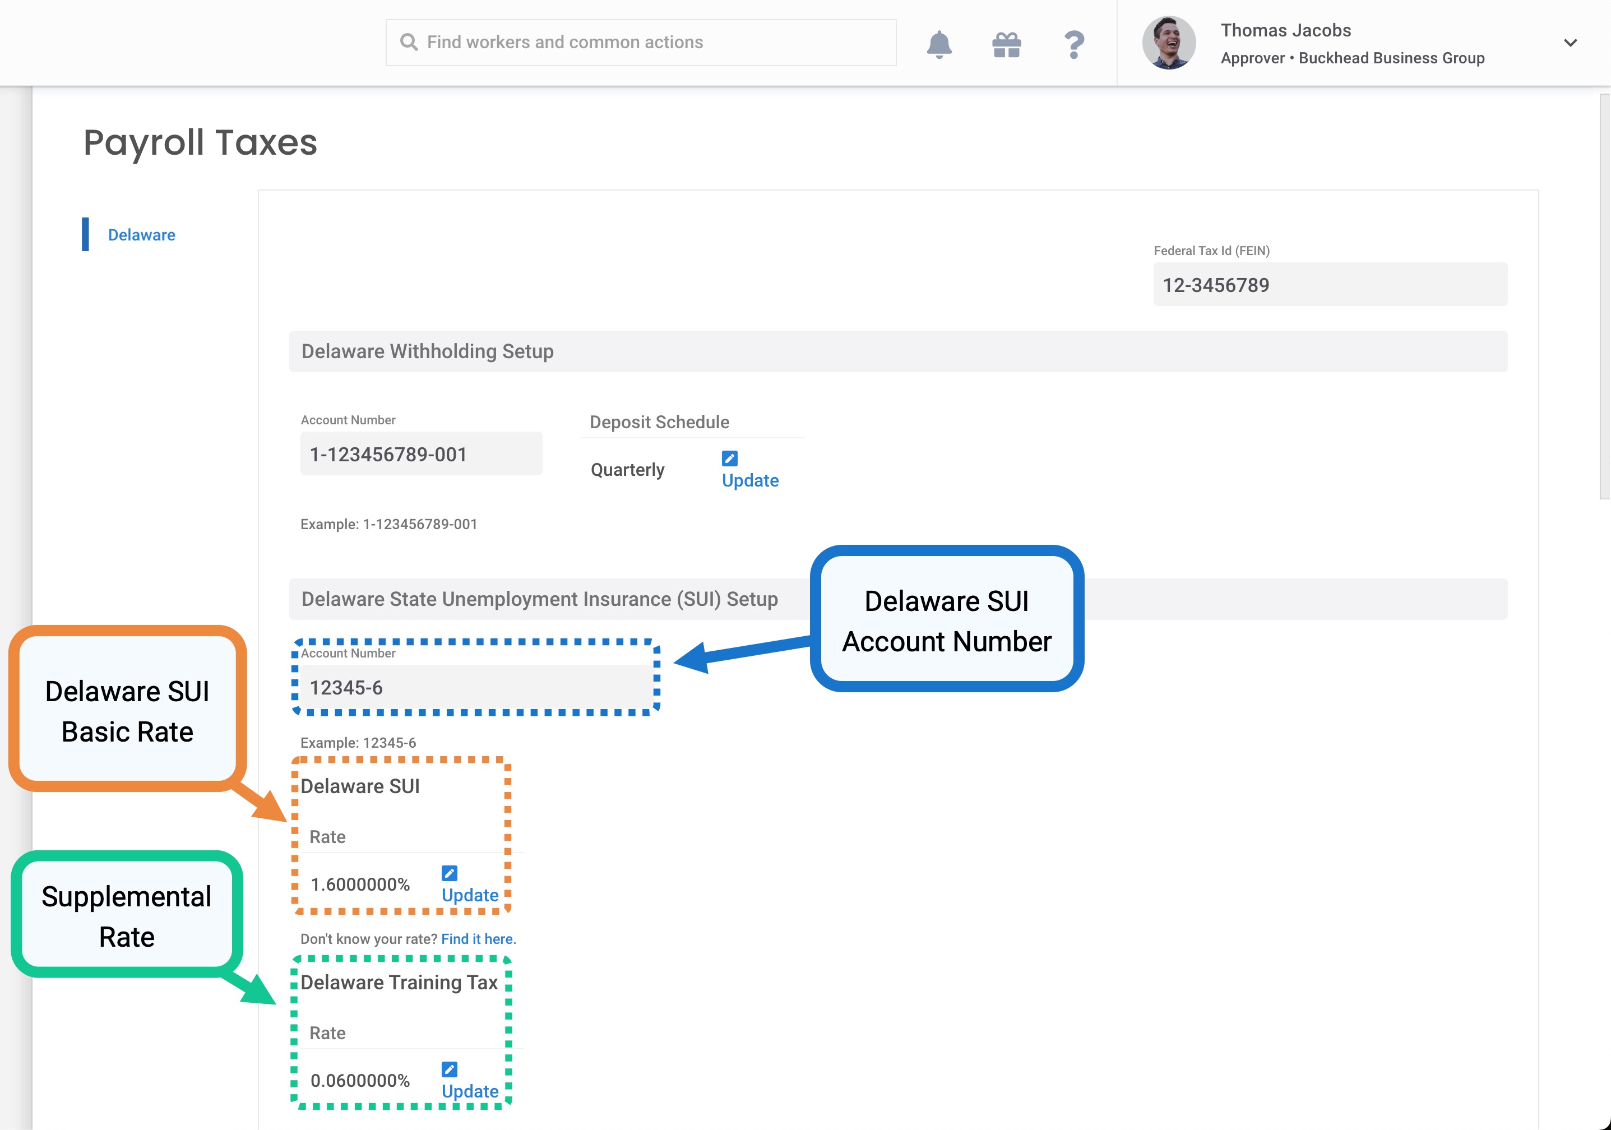
Task: Click the Federal Tax Id FEIN field
Action: 1329,285
